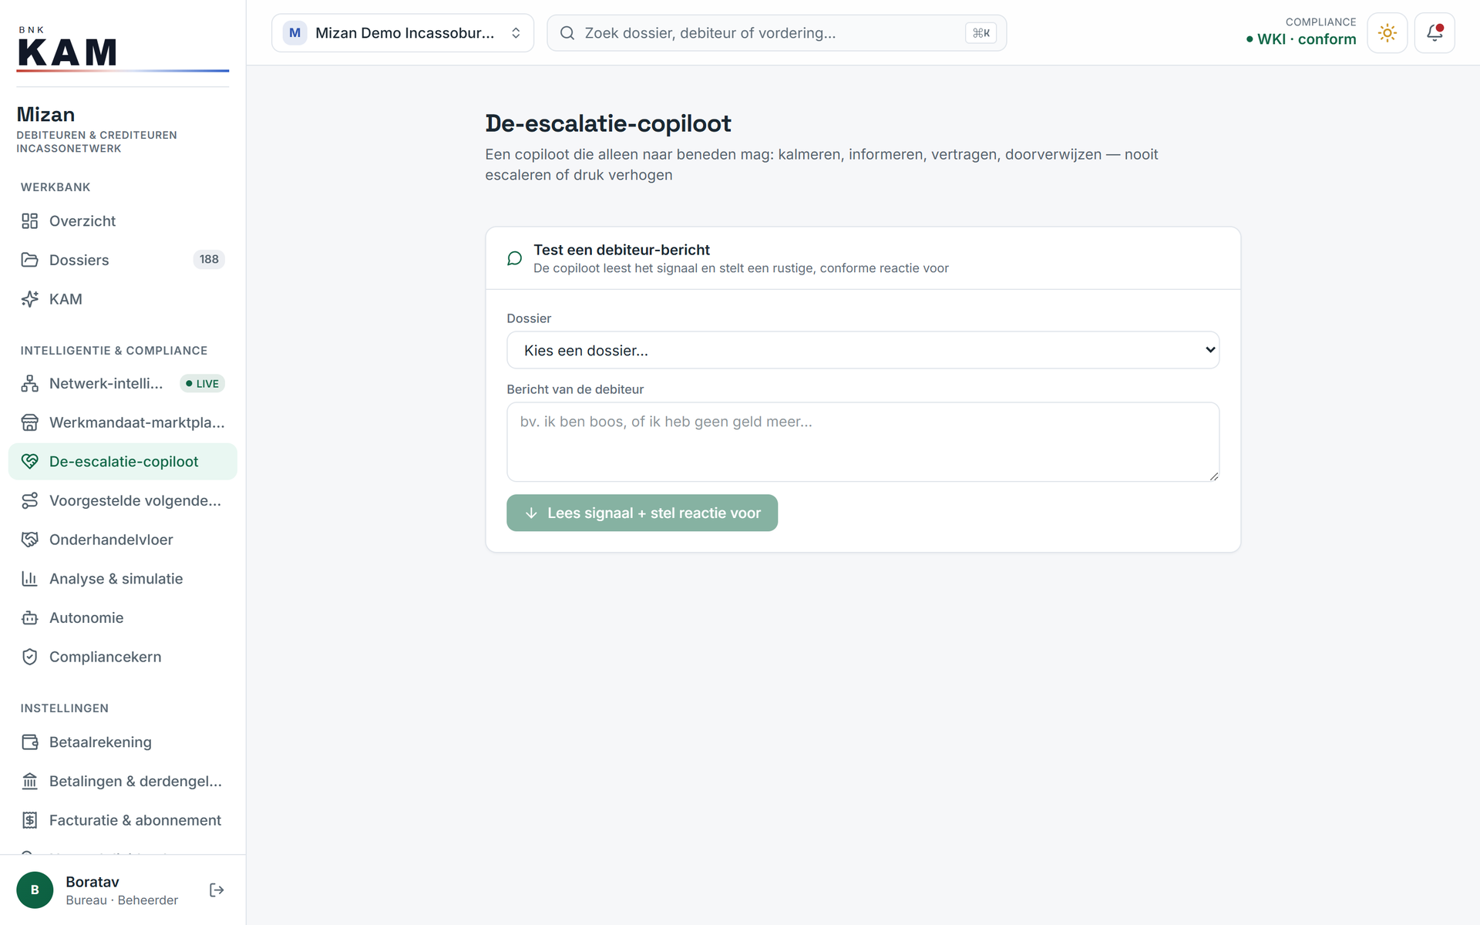Focus the Bericht van de debiteur textarea
Image resolution: width=1480 pixels, height=925 pixels.
tap(863, 442)
